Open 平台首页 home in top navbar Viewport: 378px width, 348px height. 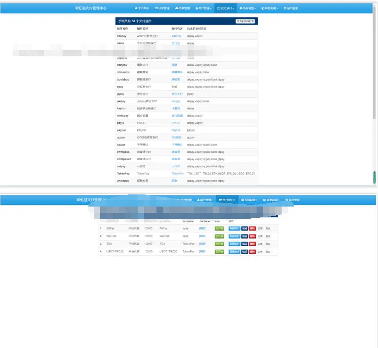pos(142,8)
